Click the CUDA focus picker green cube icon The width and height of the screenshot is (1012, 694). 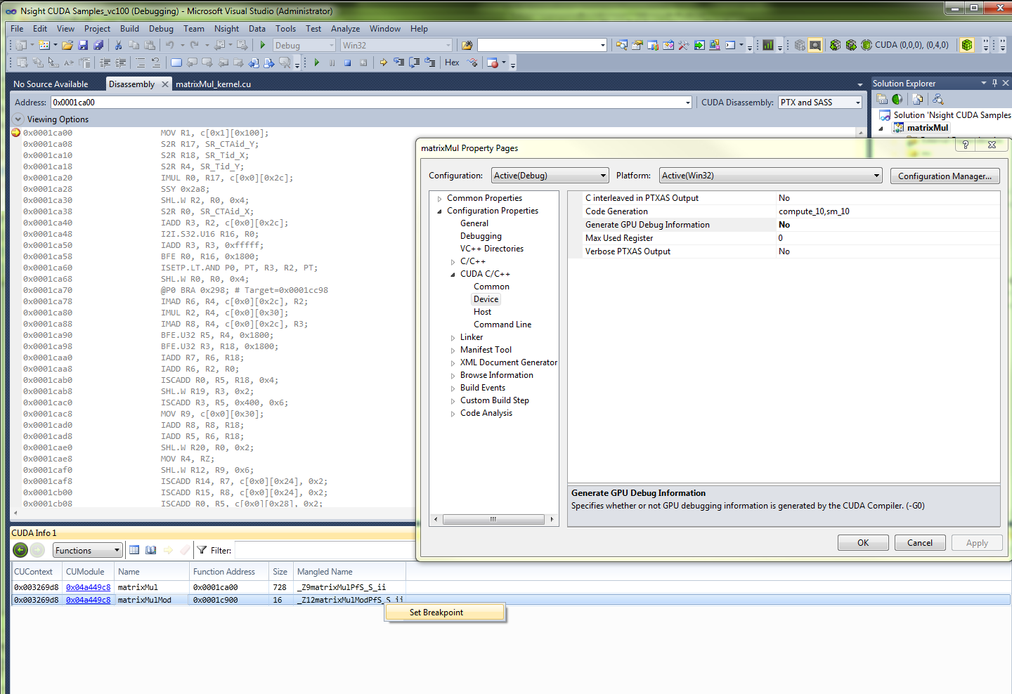[x=867, y=45]
